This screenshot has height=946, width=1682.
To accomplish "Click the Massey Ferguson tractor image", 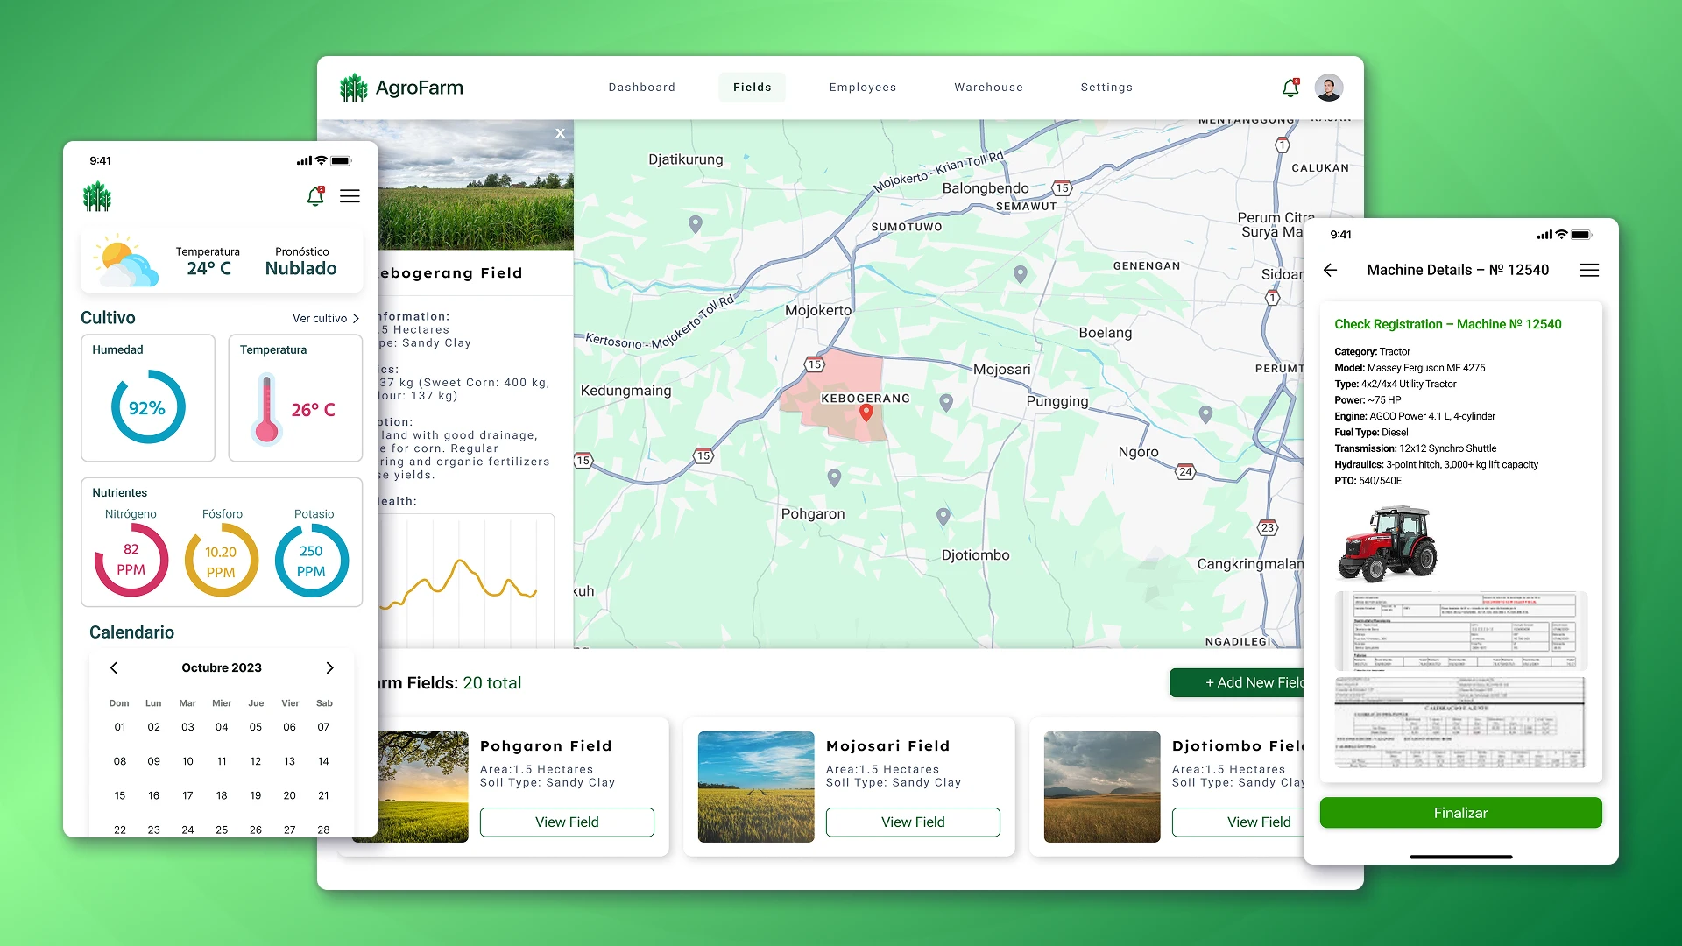I will [x=1388, y=543].
